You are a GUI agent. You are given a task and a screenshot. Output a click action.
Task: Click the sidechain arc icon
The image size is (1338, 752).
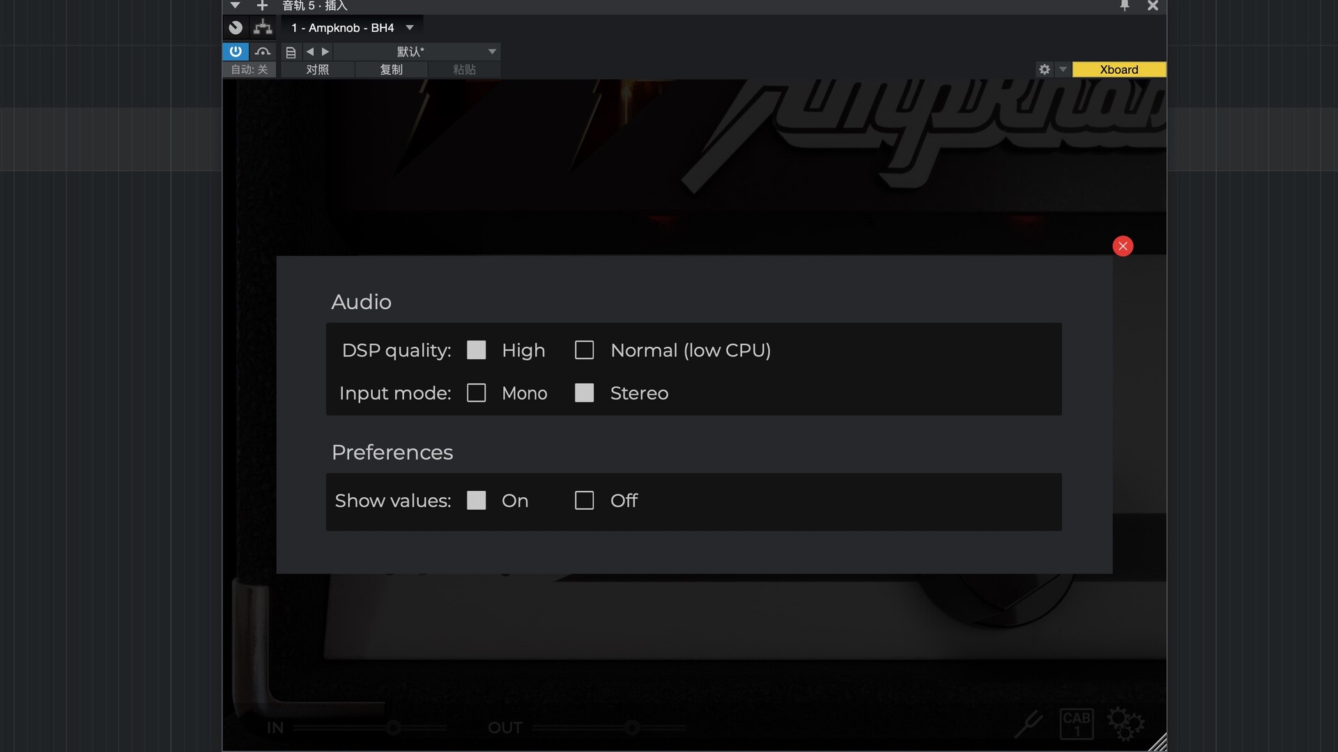263,52
